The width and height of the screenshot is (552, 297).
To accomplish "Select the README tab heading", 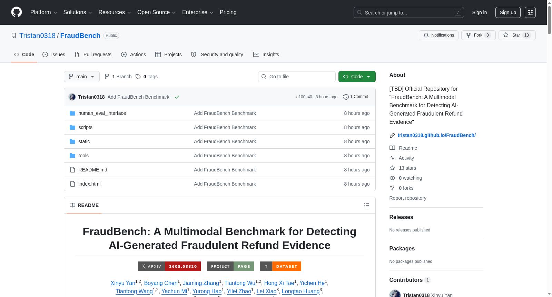I will pos(84,205).
